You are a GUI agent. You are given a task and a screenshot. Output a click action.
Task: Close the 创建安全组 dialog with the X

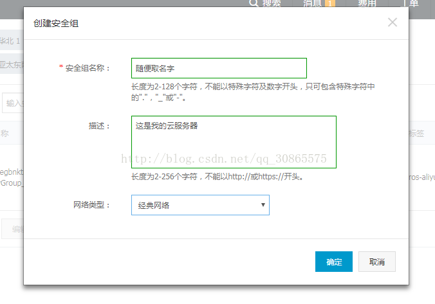(393, 22)
